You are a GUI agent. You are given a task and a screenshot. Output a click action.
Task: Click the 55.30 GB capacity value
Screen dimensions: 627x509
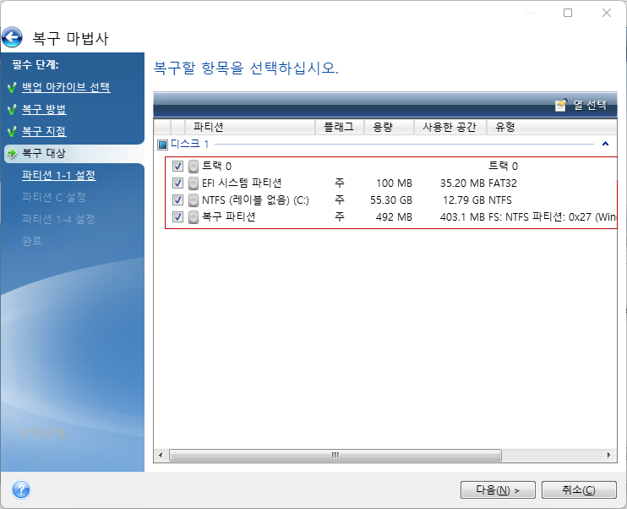[x=391, y=200]
